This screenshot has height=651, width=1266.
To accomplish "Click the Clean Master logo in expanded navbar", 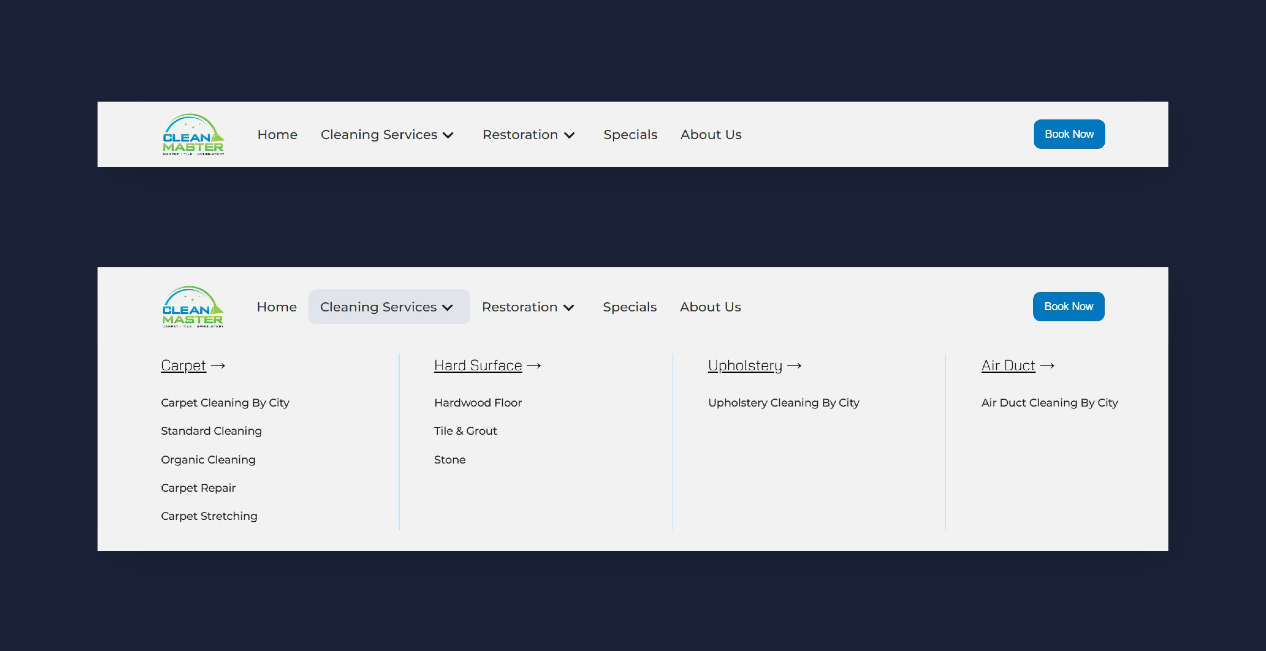I will pos(193,307).
